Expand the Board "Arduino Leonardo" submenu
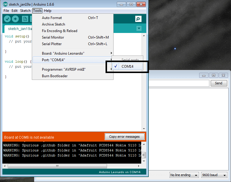 point(73,53)
